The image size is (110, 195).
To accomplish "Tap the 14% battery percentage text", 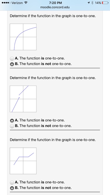I will point(98,3).
